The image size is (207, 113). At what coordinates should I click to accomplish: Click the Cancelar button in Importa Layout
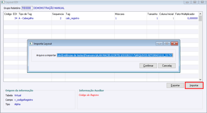click(x=167, y=66)
